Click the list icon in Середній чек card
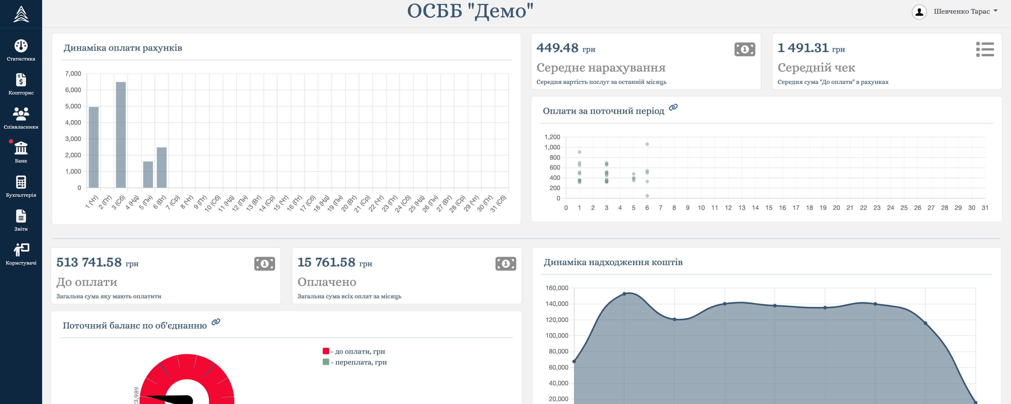The height and width of the screenshot is (404, 1011). tap(985, 49)
